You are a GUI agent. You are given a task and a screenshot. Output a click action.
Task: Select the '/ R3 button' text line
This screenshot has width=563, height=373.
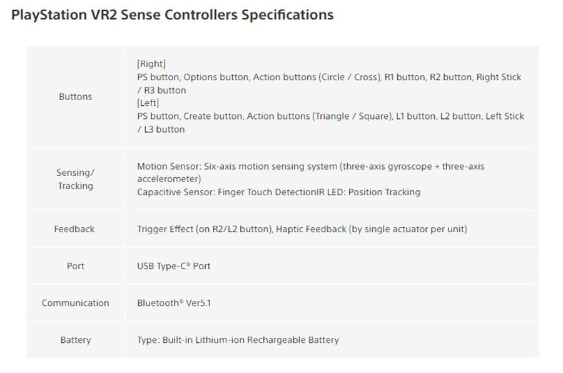161,90
